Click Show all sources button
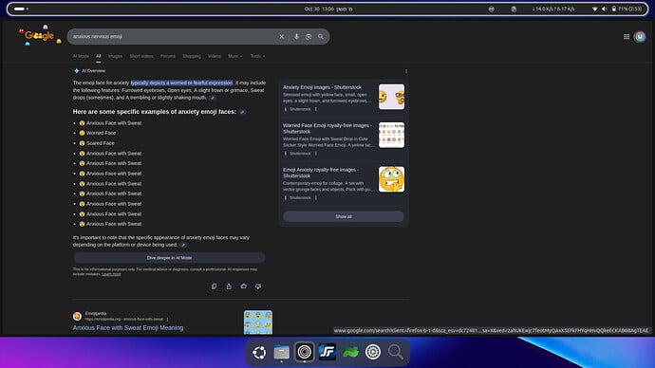This screenshot has height=368, width=655. 344,216
